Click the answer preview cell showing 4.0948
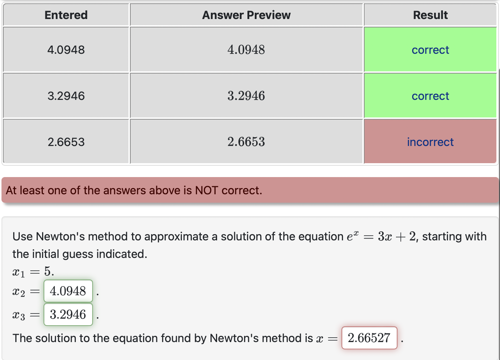This screenshot has width=500, height=360. 246,50
